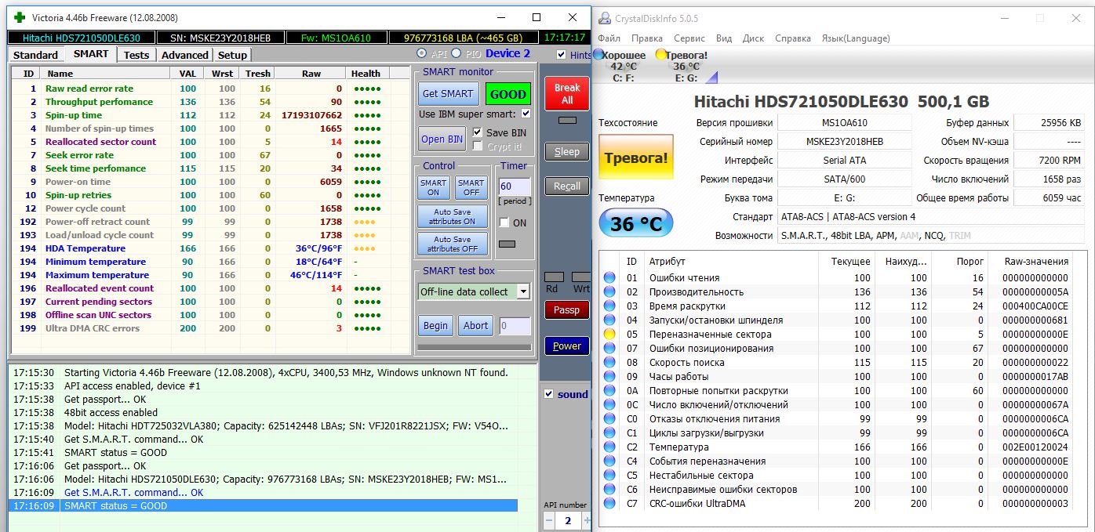Image resolution: width=1095 pixels, height=532 pixels.
Task: Open the Advanced tab
Action: tap(185, 55)
